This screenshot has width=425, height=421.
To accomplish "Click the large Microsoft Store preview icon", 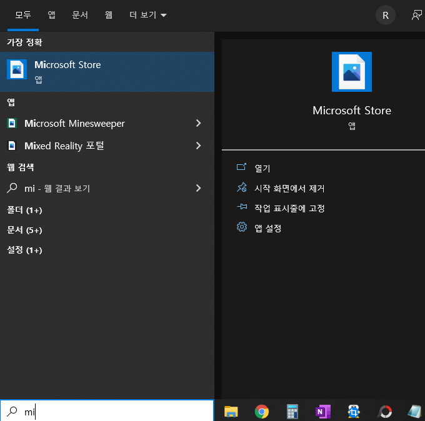I will click(352, 72).
